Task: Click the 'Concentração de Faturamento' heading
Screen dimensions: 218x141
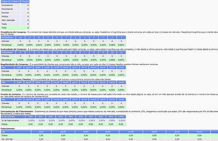Action: [x=17, y=111]
